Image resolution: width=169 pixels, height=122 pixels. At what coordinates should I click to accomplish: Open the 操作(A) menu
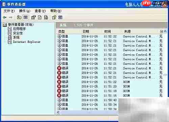click(25, 11)
